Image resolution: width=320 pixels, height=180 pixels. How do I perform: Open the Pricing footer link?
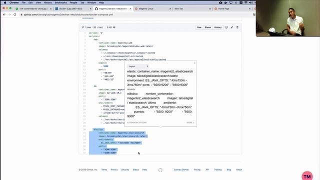[x=197, y=170]
